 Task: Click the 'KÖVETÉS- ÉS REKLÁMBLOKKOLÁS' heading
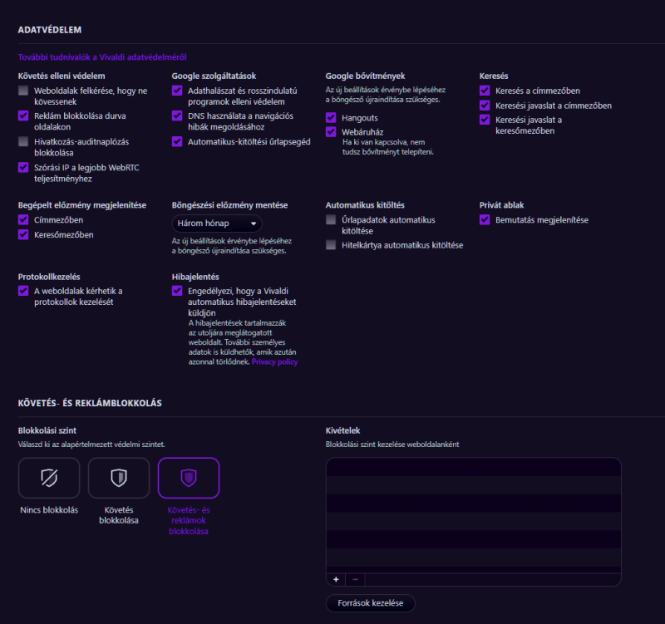[x=90, y=403]
